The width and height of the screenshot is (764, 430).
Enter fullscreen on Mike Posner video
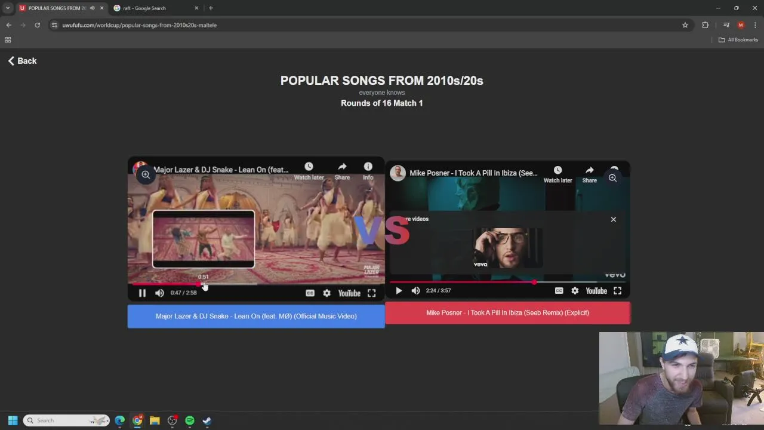pos(618,291)
